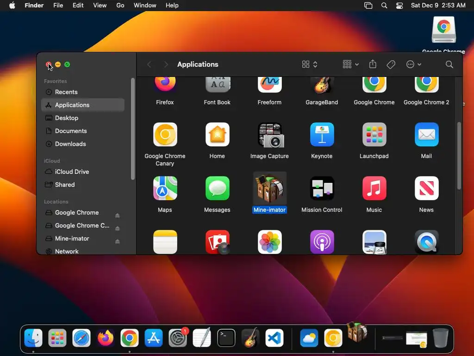The image size is (474, 356).
Task: Select the Music app icon
Action: 374,188
